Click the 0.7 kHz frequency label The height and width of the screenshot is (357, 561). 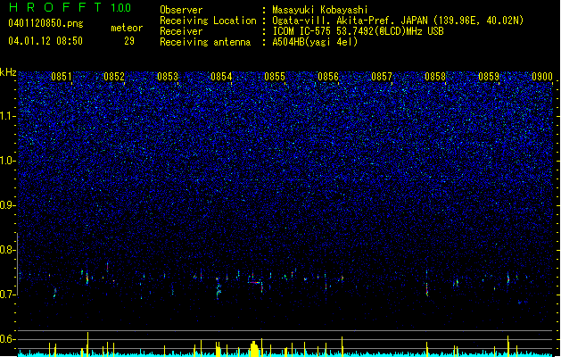(x=8, y=295)
